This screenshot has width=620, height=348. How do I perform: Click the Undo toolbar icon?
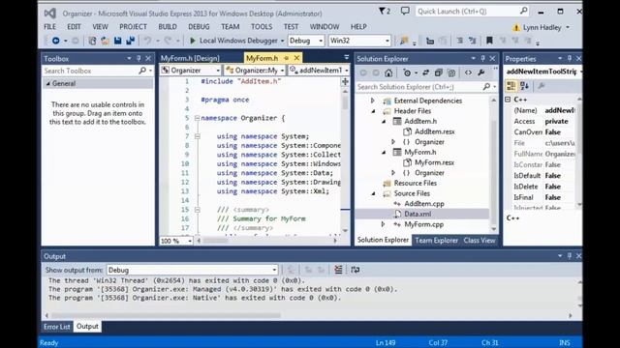click(x=147, y=41)
